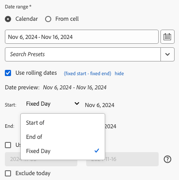179x180 pixels.
Task: Choose Start of from the dropdown list
Action: coord(63,123)
